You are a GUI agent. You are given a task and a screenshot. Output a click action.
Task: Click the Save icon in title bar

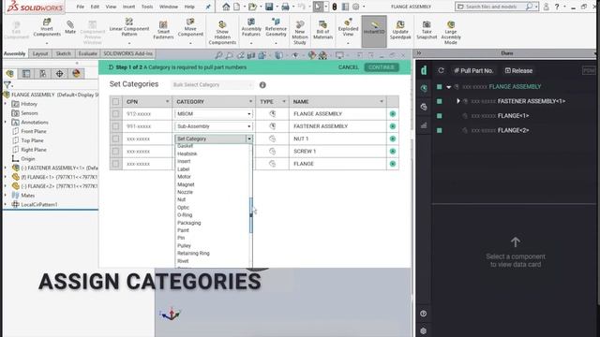(269, 7)
